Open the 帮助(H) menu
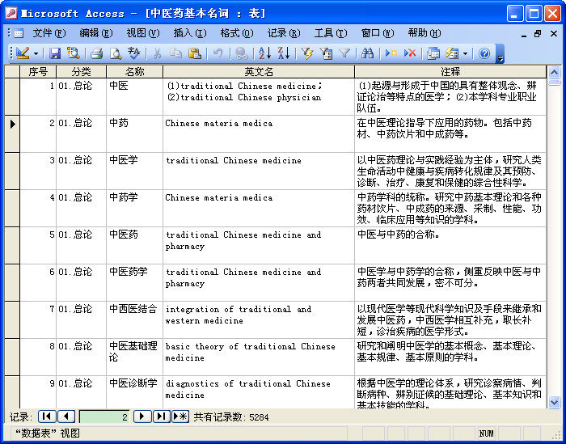Image resolution: width=566 pixels, height=444 pixels. point(424,33)
